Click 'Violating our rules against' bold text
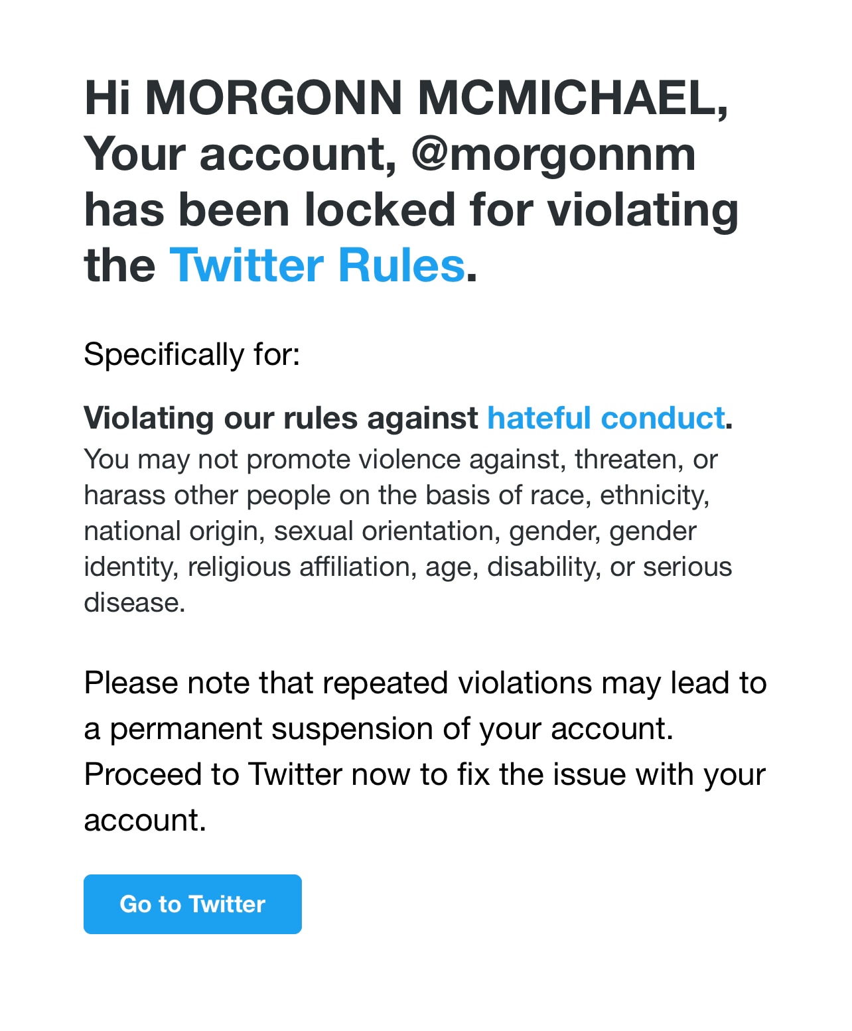852x1031 pixels. pos(281,418)
